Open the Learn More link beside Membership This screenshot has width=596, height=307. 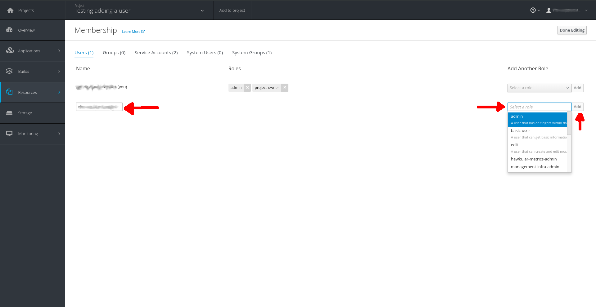[133, 31]
